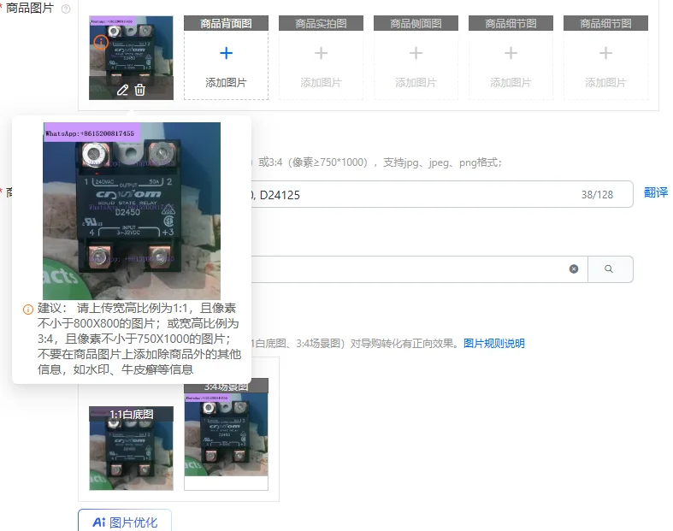Select the 1:1白底图 thumbnail
673x531 pixels.
click(x=132, y=448)
